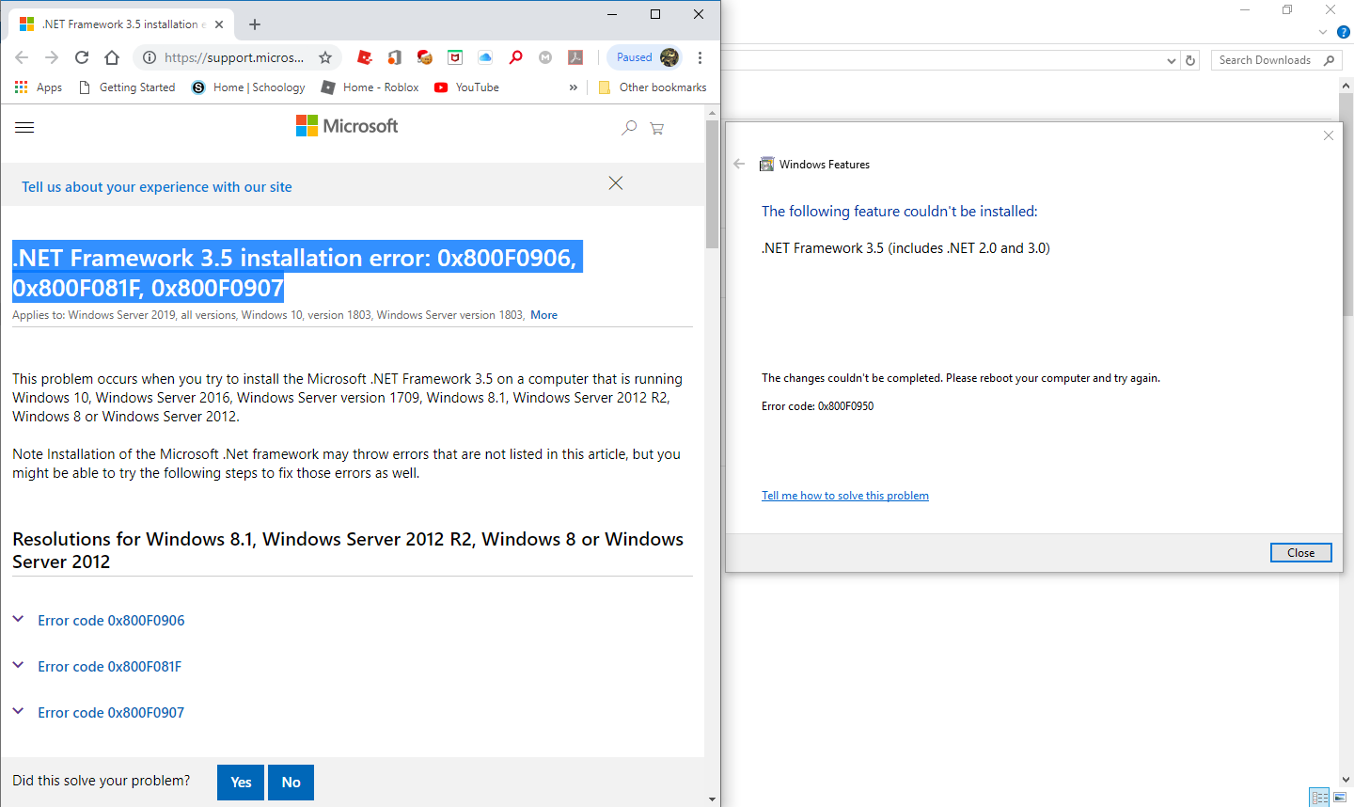Open Microsoft site search magnifier

629,127
